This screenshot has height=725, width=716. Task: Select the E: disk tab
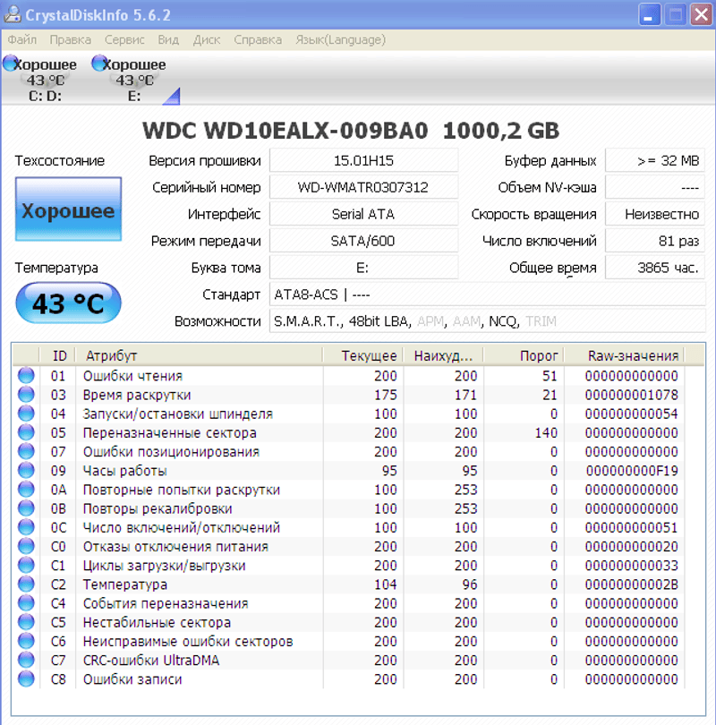coord(134,81)
